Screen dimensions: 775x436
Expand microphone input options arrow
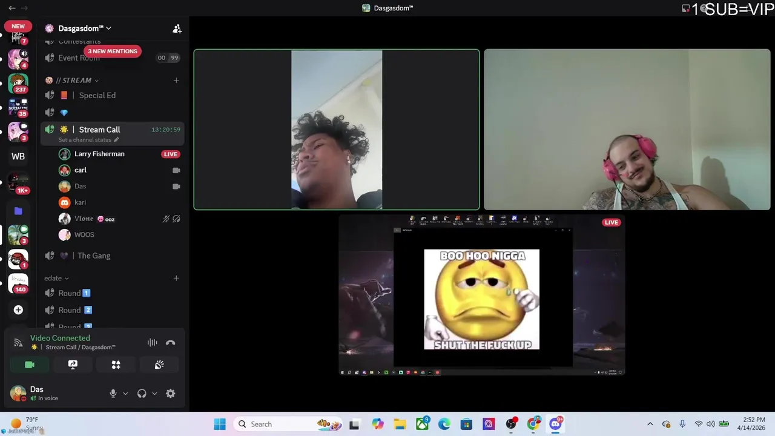[125, 394]
